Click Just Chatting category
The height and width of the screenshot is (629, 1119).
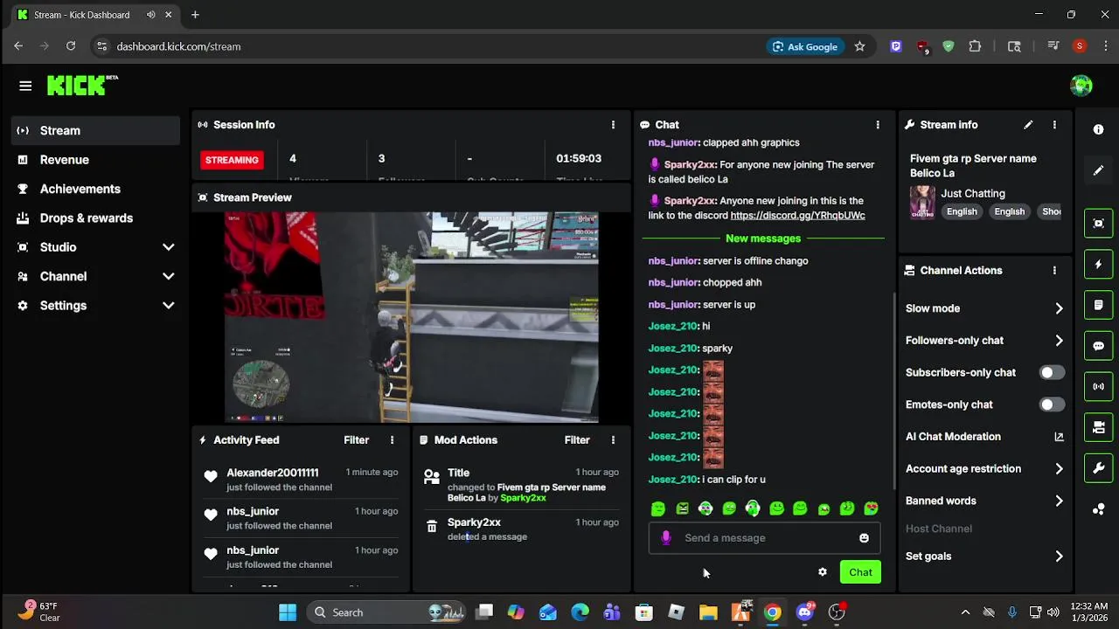973,193
